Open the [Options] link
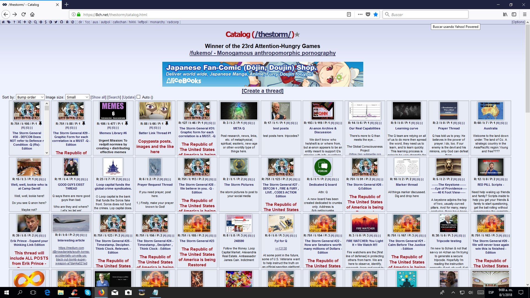Screen dimensions: 530x298 tap(518, 22)
